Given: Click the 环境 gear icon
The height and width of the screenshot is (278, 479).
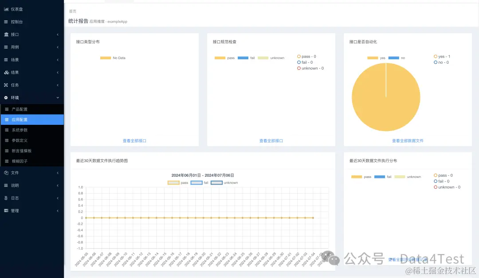Looking at the screenshot, I should coord(6,98).
